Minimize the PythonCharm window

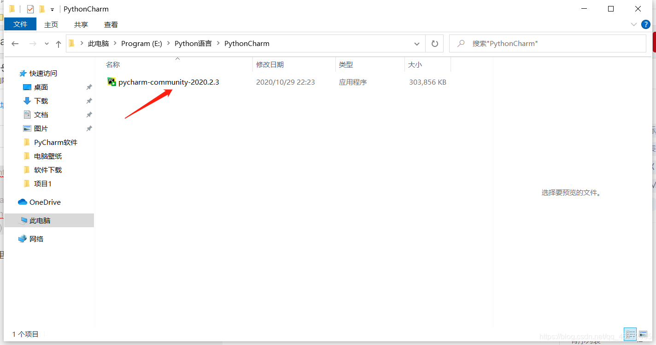(584, 9)
